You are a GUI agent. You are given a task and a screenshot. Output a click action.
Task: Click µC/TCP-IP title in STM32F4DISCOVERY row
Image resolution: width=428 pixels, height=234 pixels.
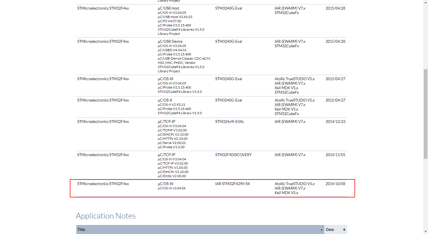pos(166,155)
